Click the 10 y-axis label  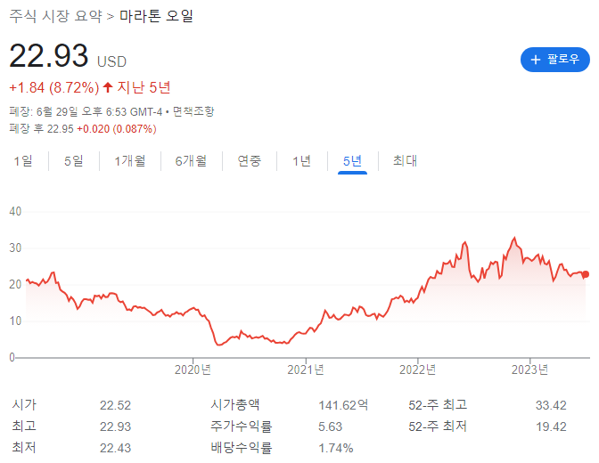(x=15, y=321)
